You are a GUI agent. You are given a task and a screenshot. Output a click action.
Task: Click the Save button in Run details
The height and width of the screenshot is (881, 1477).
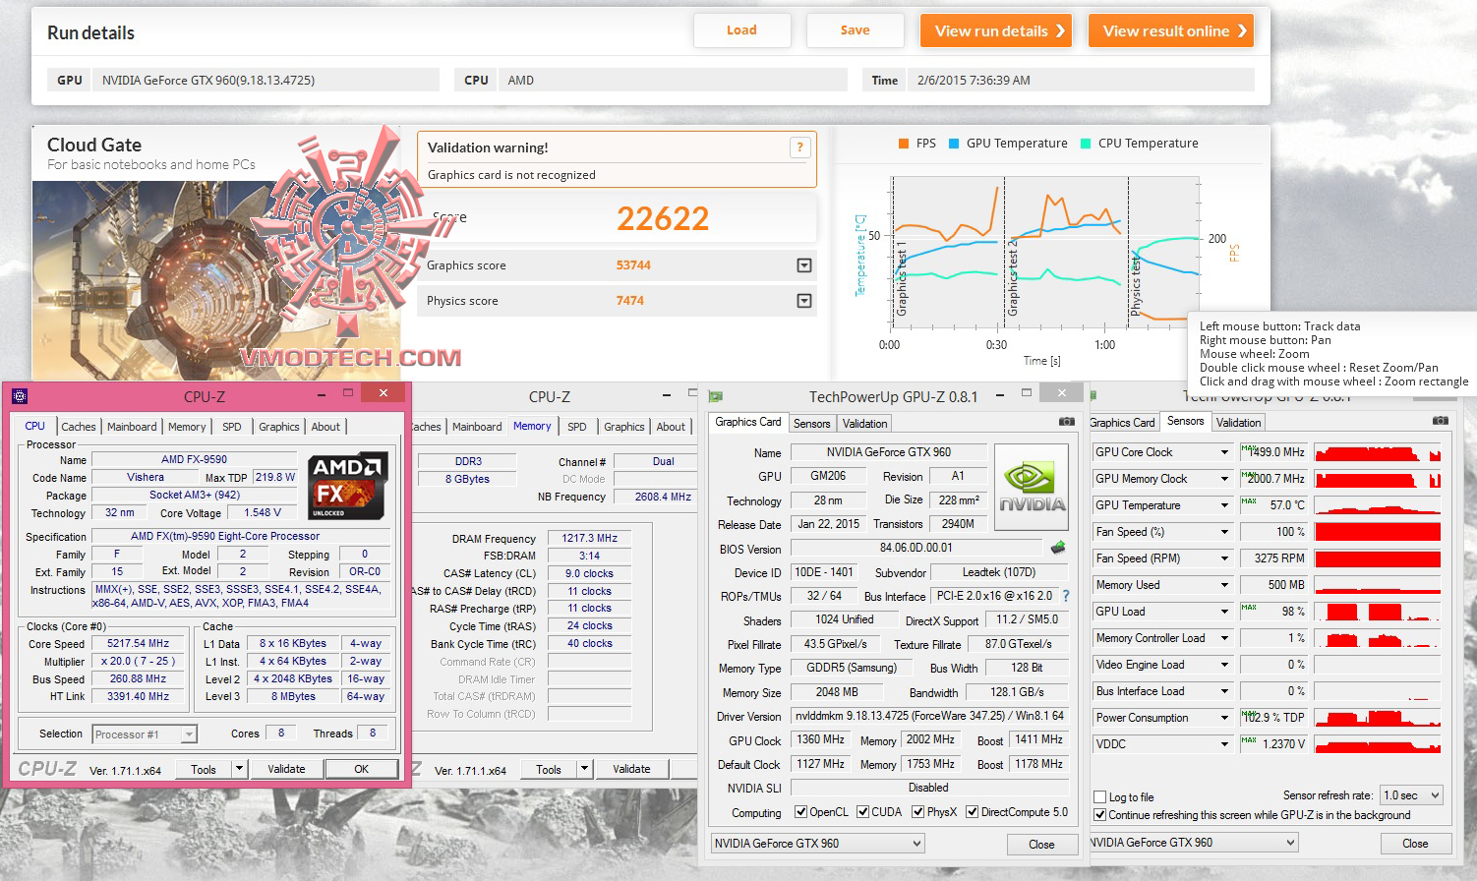[856, 30]
